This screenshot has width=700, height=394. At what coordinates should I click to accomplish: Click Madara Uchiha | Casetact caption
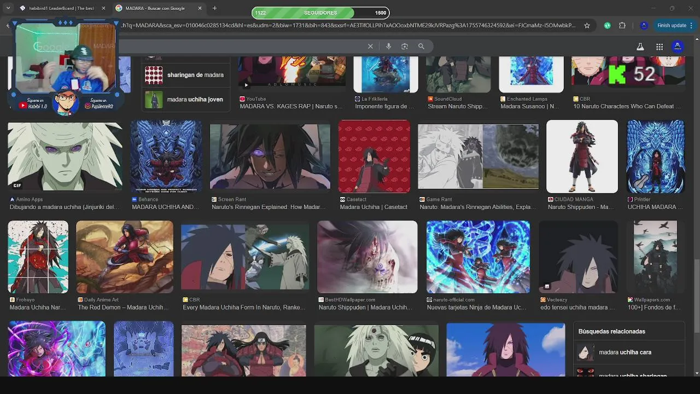(374, 207)
